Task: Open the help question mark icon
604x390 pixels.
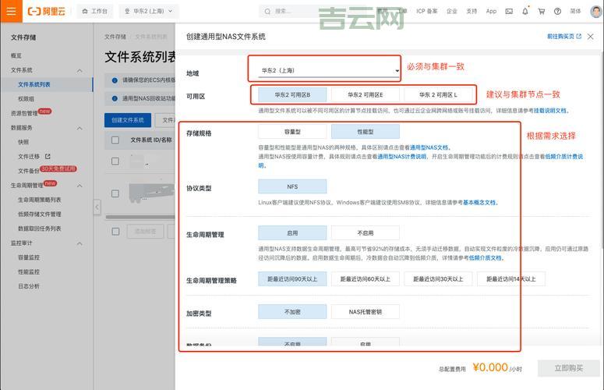Action: pos(557,11)
